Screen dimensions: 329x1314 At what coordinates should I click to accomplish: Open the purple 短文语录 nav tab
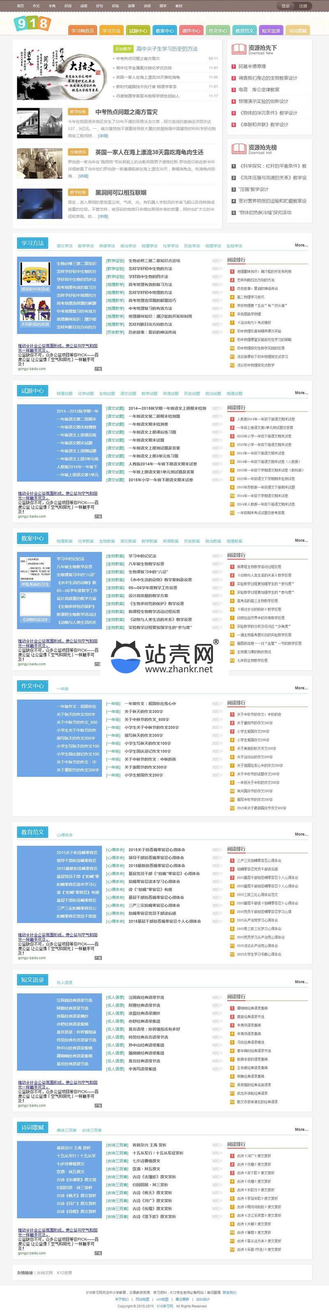pos(271,31)
